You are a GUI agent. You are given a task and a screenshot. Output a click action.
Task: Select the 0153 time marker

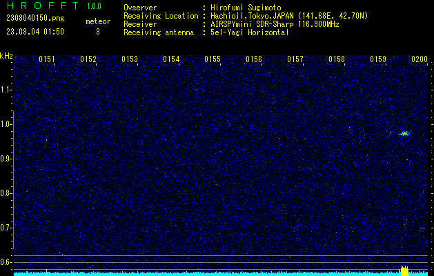130,60
